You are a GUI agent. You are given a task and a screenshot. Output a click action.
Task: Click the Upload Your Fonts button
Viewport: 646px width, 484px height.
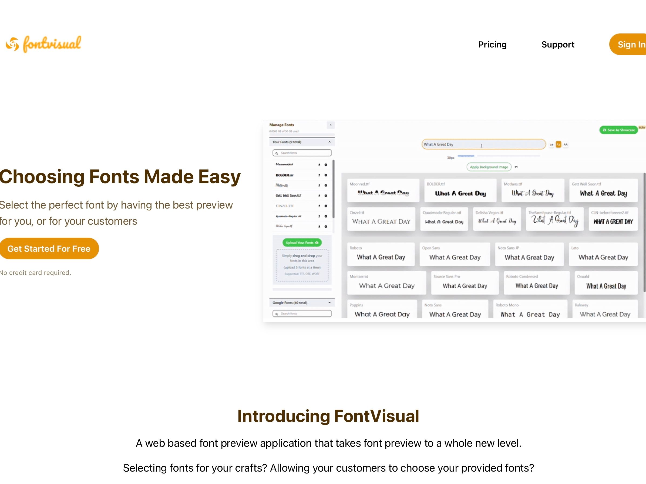pos(302,243)
